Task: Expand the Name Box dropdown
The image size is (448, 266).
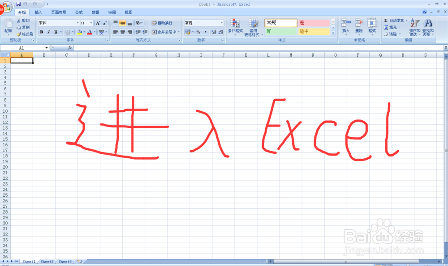Action: click(46, 48)
